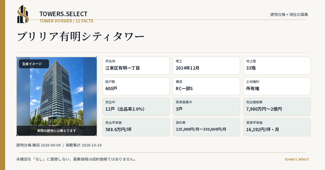Viewport: 325px width, 170px height.
Task: Select the TOWER DOSSIER / 12 FACTS subtitle
Action: click(66, 21)
